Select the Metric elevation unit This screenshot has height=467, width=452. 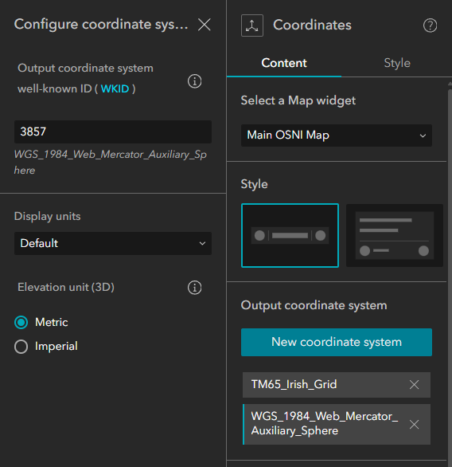pyautogui.click(x=21, y=322)
